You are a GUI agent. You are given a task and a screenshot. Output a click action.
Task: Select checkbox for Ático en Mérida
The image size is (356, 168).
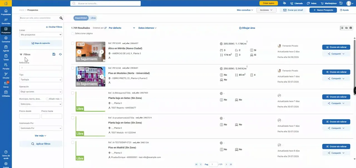73,43
